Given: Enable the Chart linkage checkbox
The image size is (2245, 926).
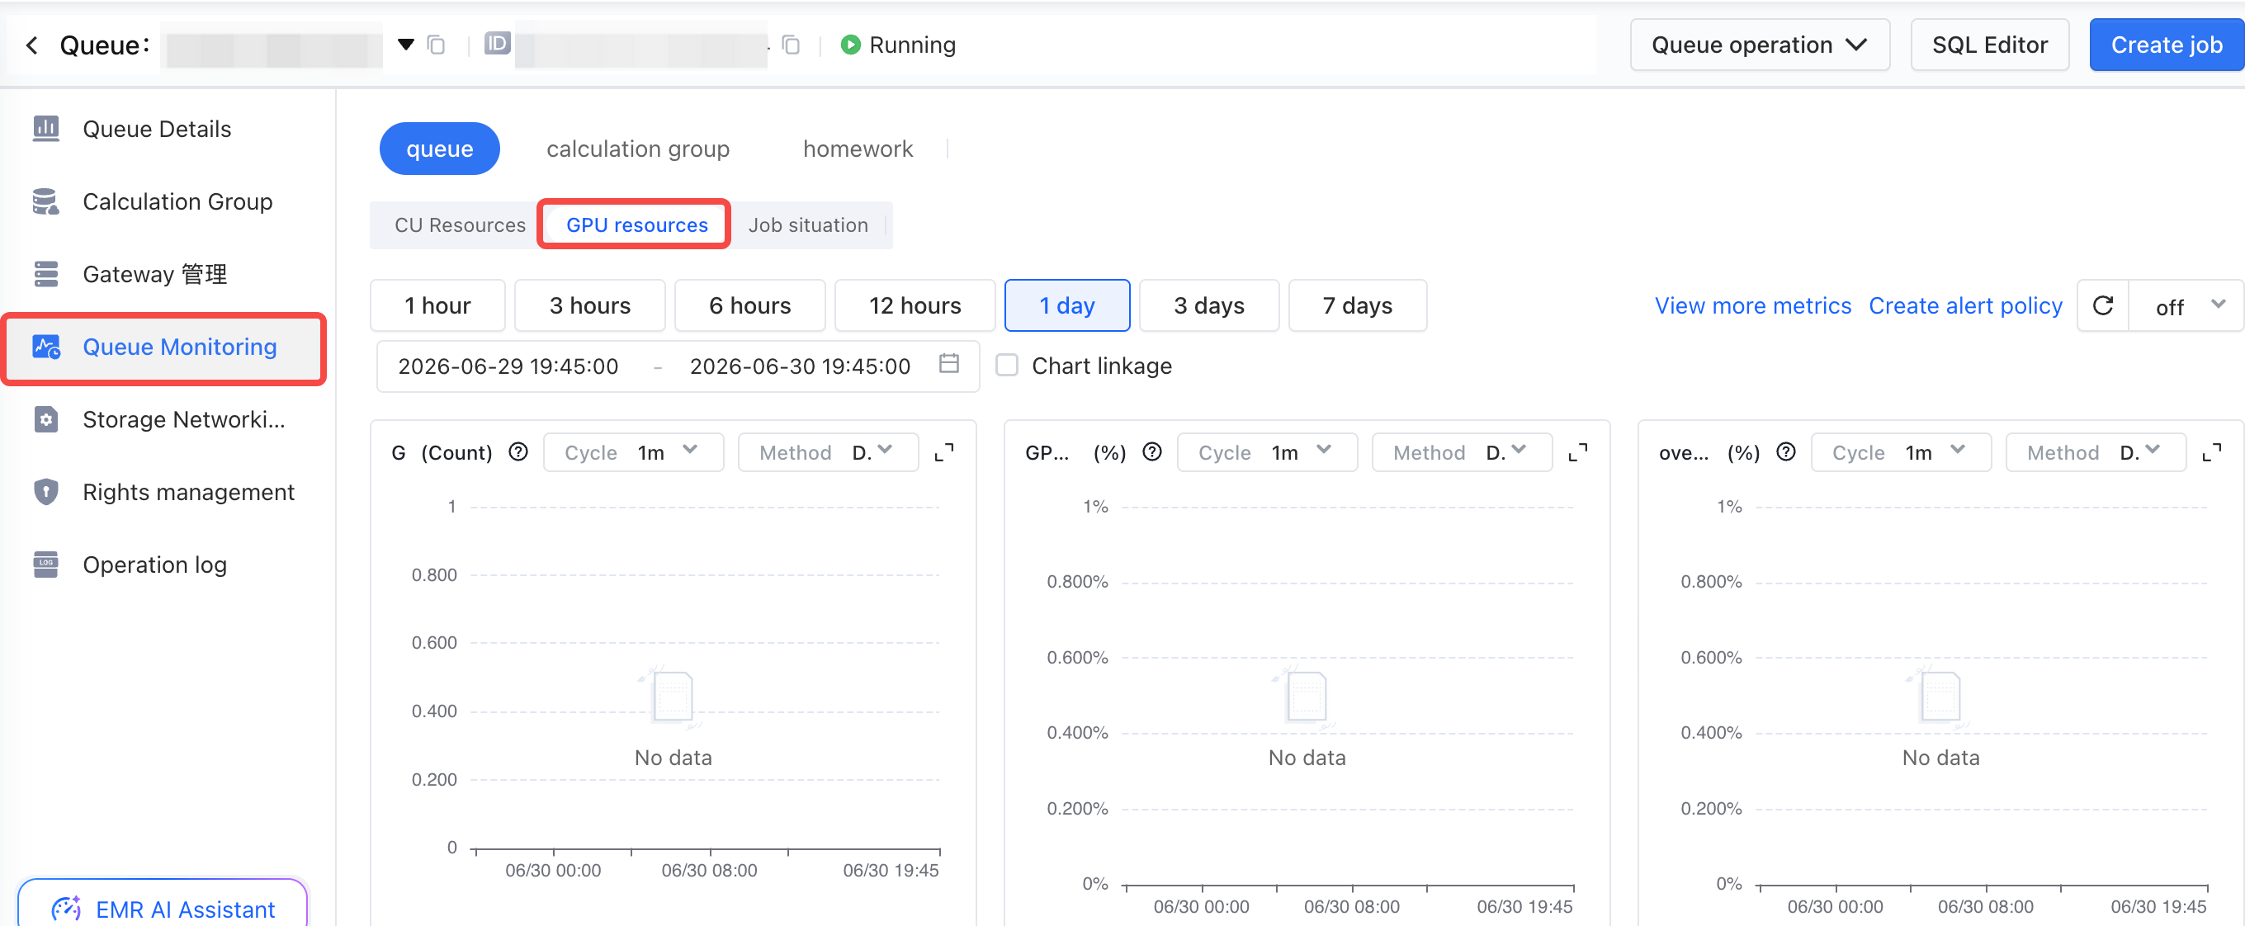Looking at the screenshot, I should [1007, 365].
